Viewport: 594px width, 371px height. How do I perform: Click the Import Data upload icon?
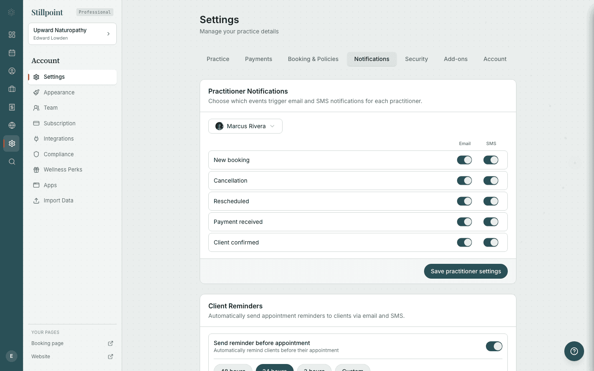click(36, 201)
